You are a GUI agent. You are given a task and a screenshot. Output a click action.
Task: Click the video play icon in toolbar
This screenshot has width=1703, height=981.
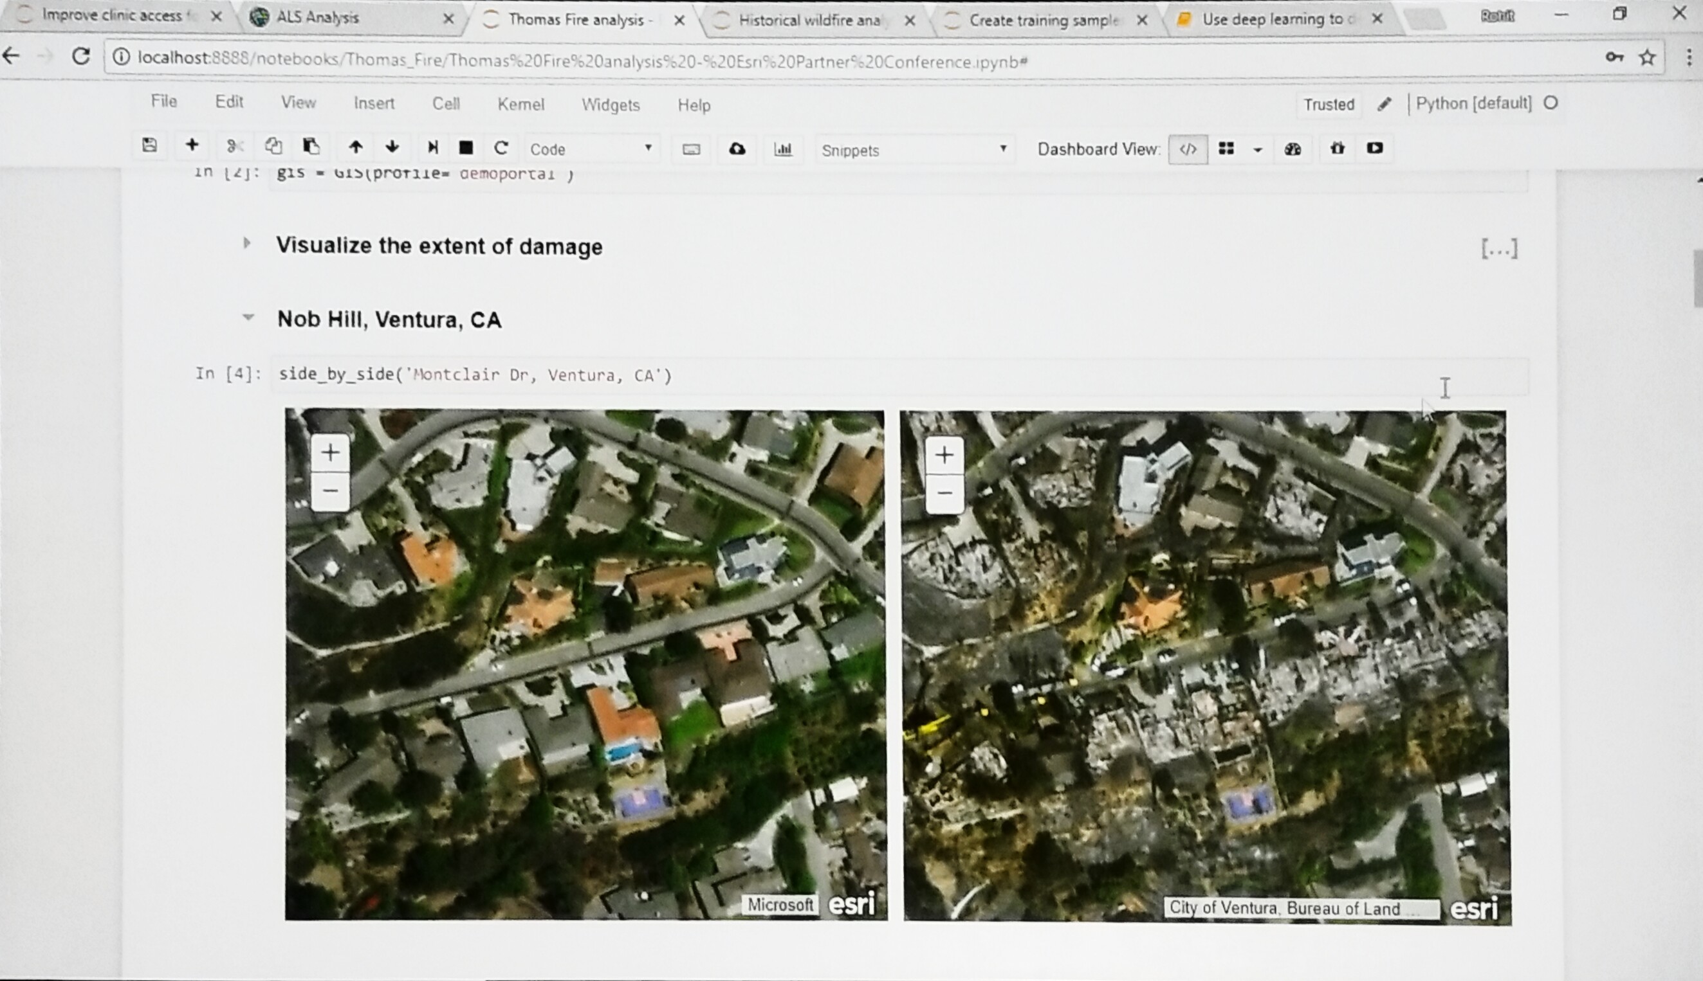point(1375,148)
